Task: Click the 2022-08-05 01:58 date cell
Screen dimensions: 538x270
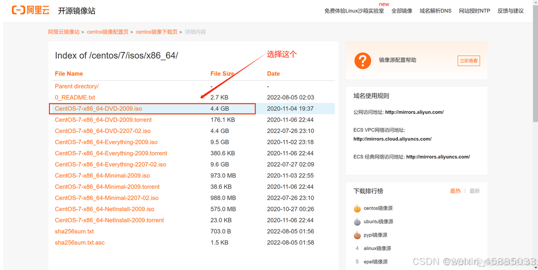Action: [290, 242]
